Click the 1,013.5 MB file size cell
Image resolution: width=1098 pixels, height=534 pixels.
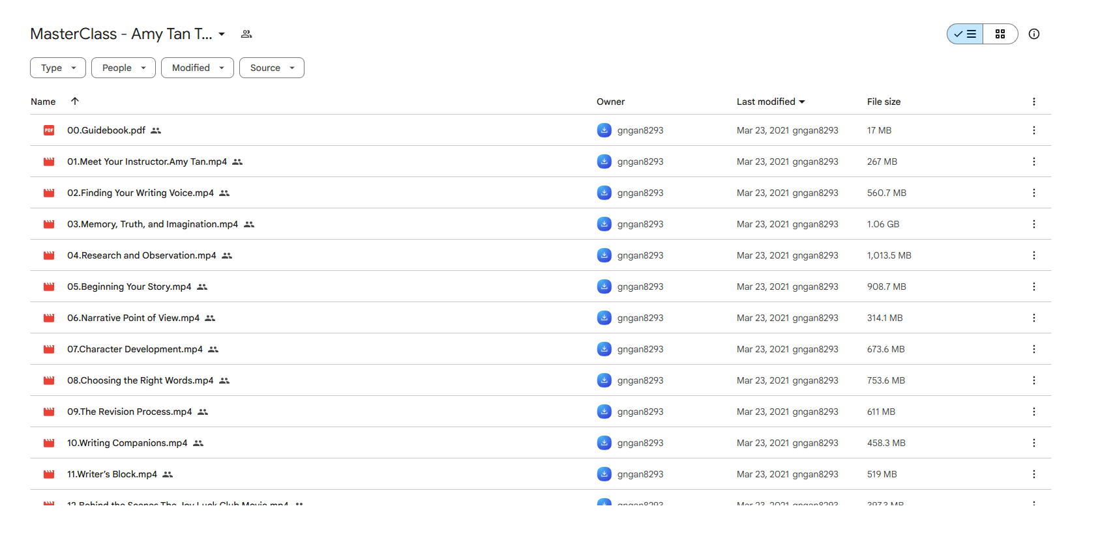point(889,255)
